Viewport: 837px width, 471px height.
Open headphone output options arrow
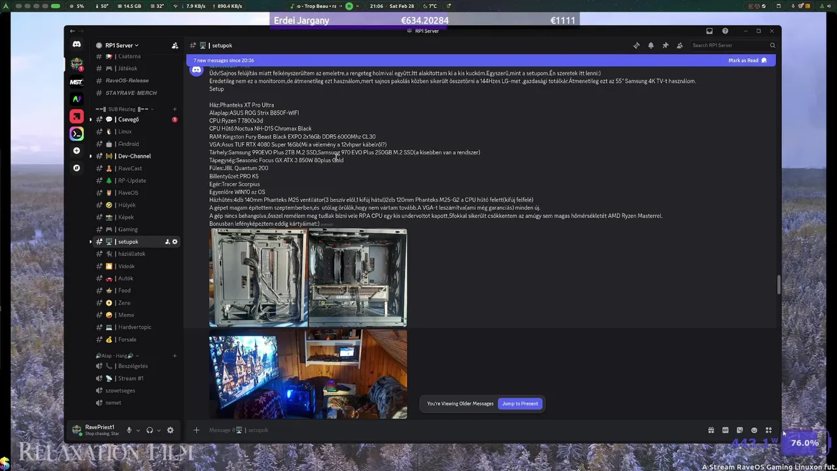(159, 430)
